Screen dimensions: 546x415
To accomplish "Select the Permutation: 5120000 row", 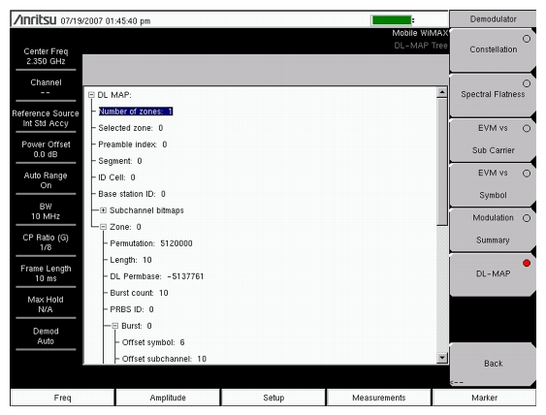I will [151, 243].
